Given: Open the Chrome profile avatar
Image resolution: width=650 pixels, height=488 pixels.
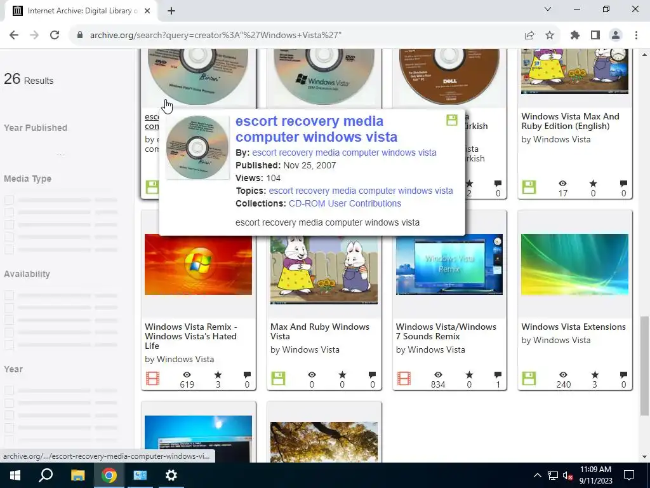Looking at the screenshot, I should point(616,36).
